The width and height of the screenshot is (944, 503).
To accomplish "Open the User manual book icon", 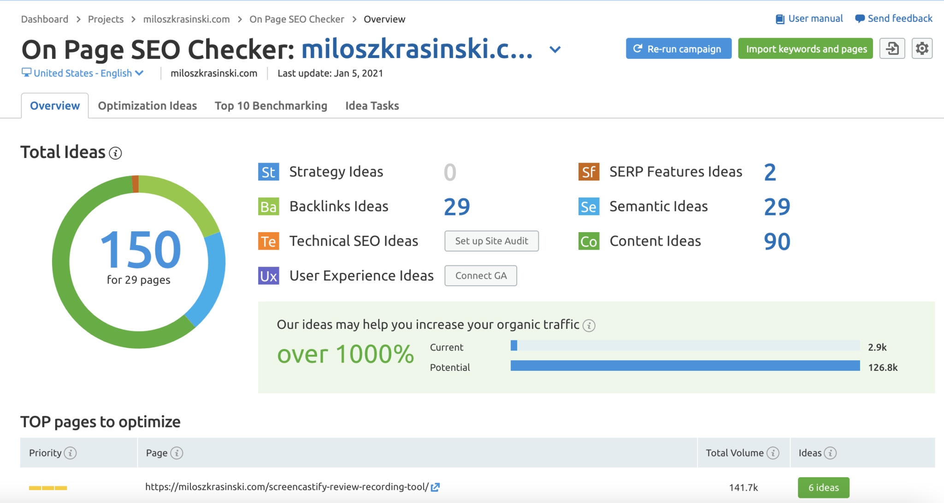I will (780, 19).
